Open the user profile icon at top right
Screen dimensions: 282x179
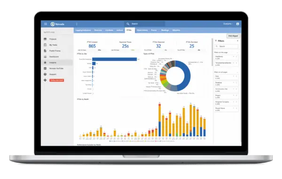click(x=237, y=24)
